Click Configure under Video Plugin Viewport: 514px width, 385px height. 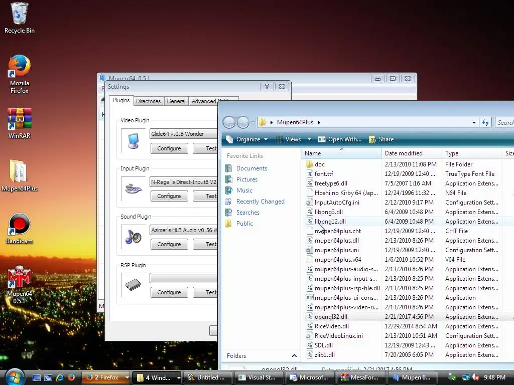pyautogui.click(x=169, y=148)
